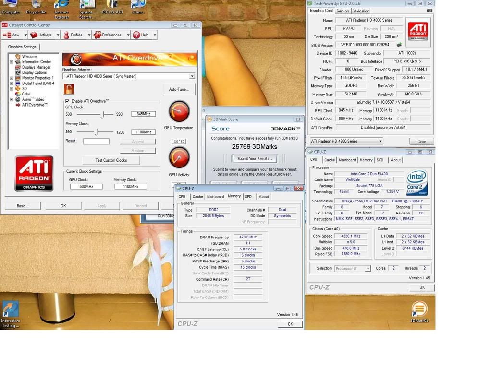Select Welcome in the Graphics Settings tree
This screenshot has width=492, height=369.
tap(29, 57)
